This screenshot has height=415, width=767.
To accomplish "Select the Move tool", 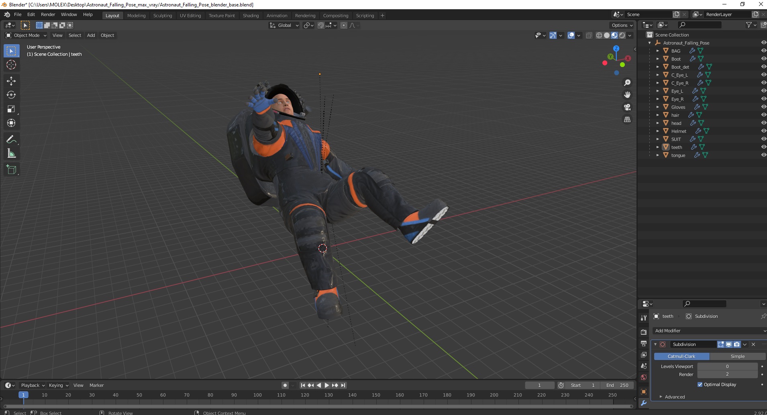I will click(11, 81).
